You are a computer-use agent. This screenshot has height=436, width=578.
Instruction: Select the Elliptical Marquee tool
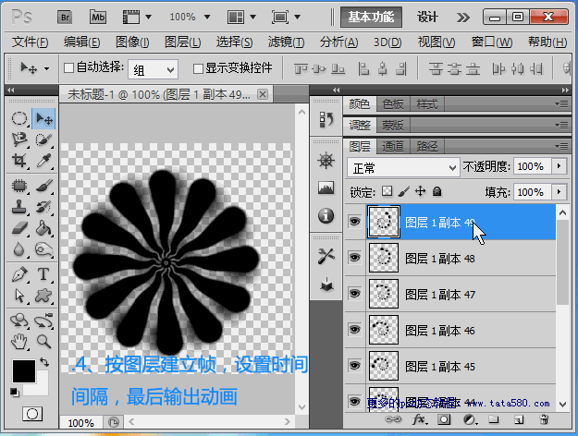19,118
